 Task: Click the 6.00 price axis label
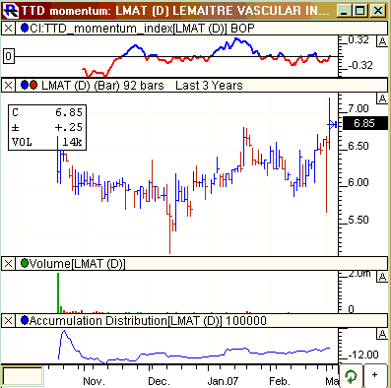358,182
